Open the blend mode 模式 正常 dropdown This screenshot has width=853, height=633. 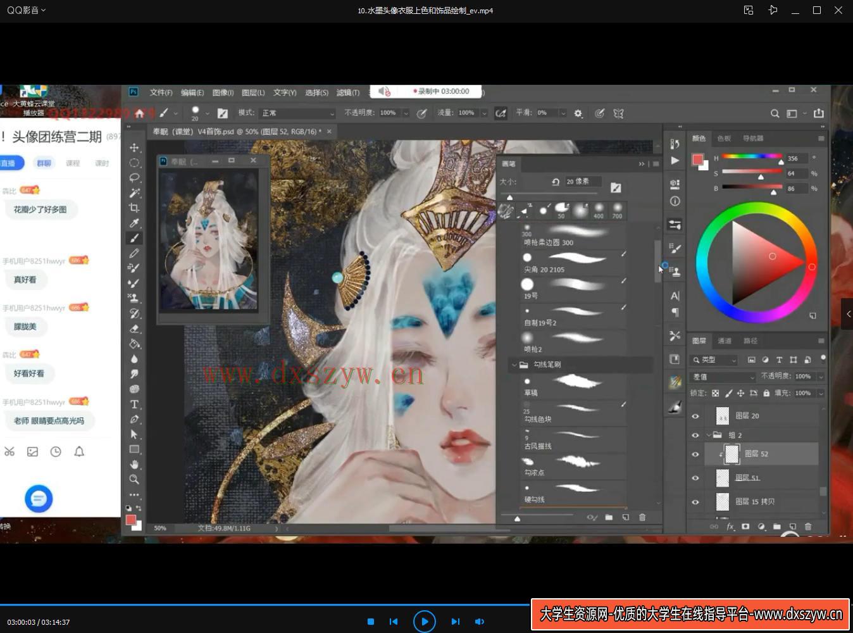pyautogui.click(x=297, y=113)
